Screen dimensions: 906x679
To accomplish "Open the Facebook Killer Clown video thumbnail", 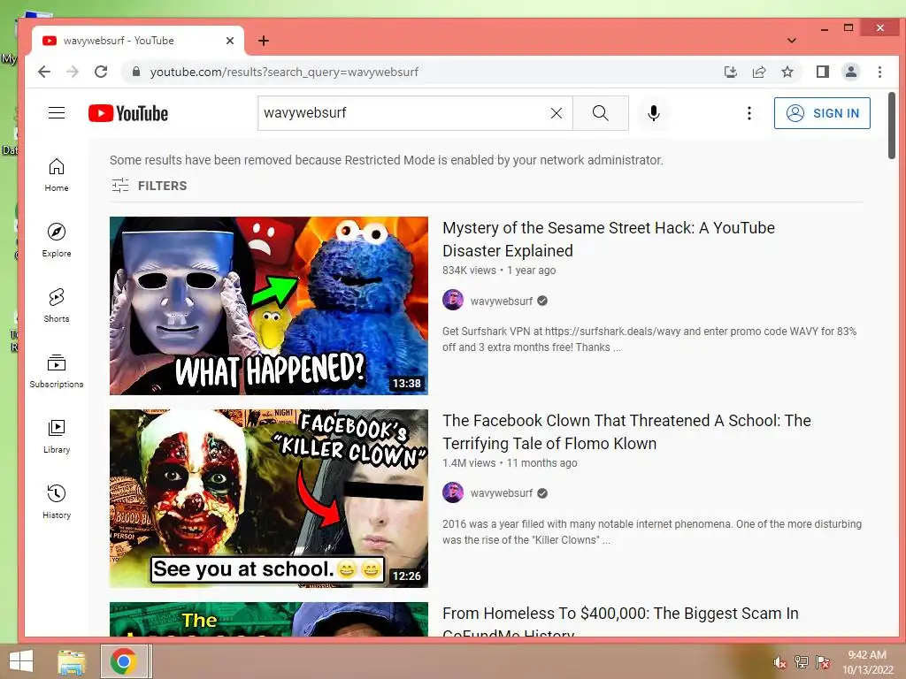I will click(x=269, y=499).
